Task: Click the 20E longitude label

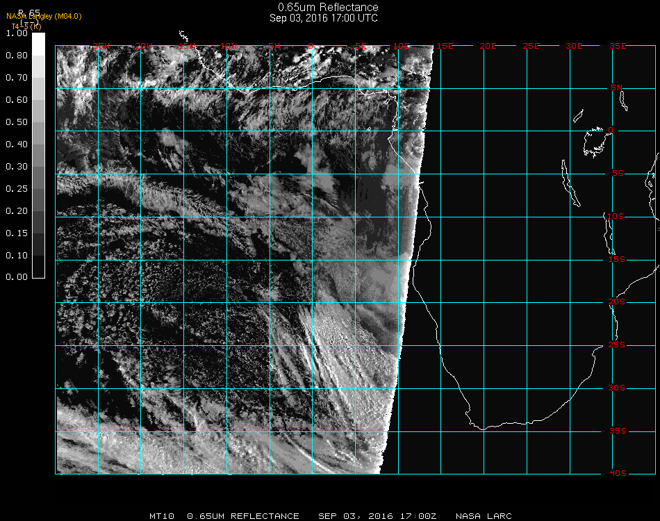Action: tap(488, 46)
